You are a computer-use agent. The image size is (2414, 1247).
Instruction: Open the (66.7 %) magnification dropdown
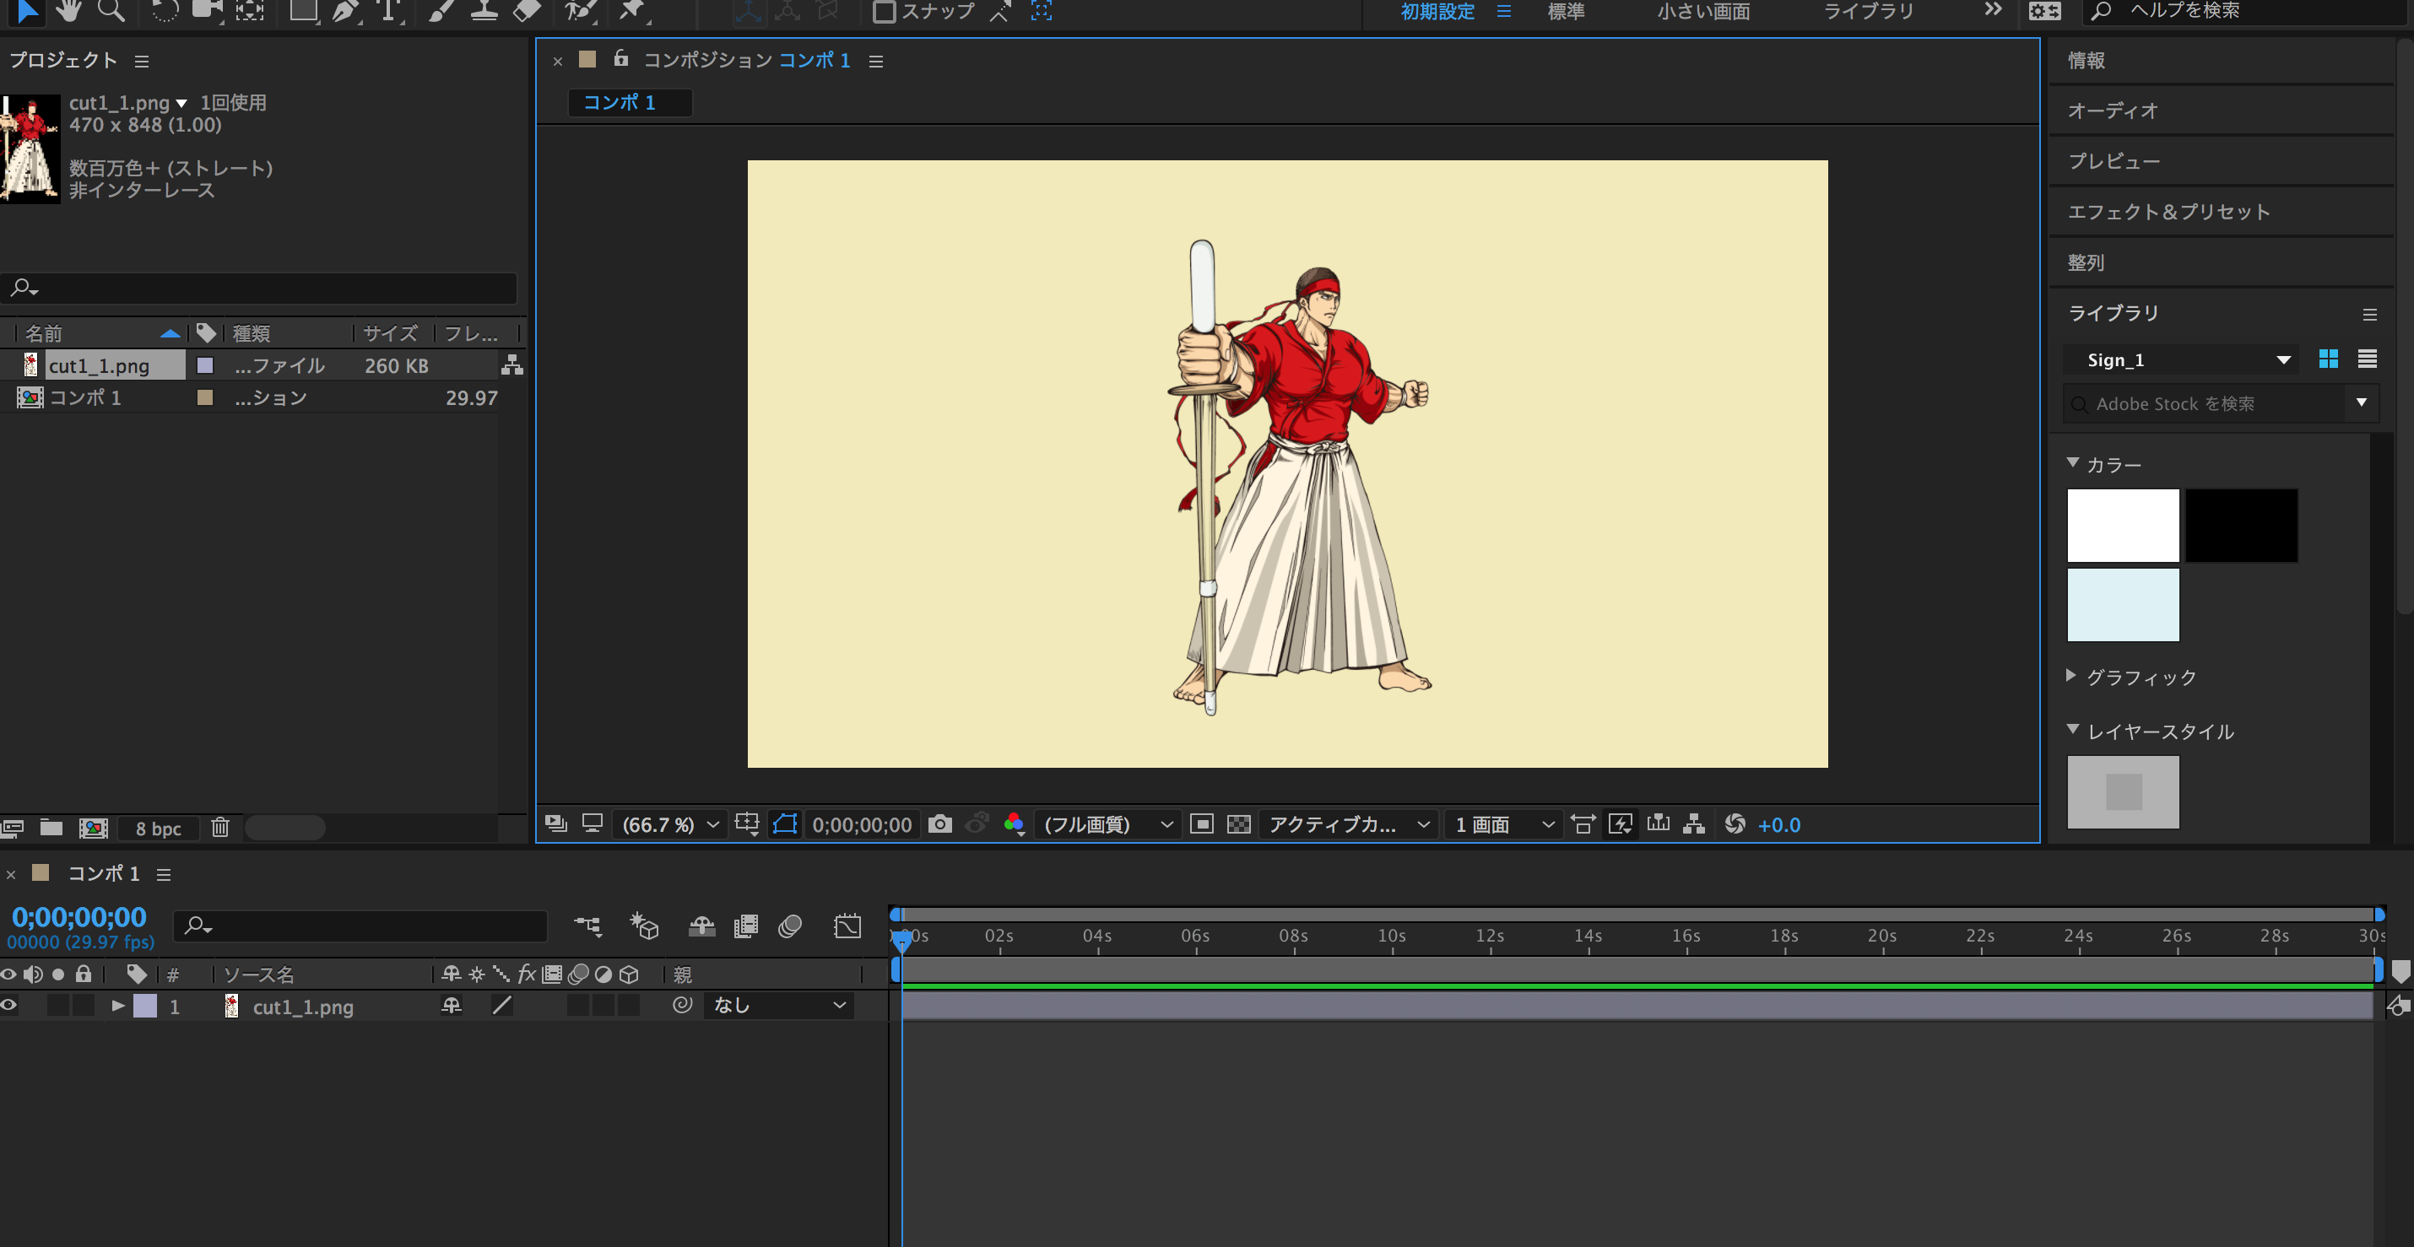click(671, 824)
